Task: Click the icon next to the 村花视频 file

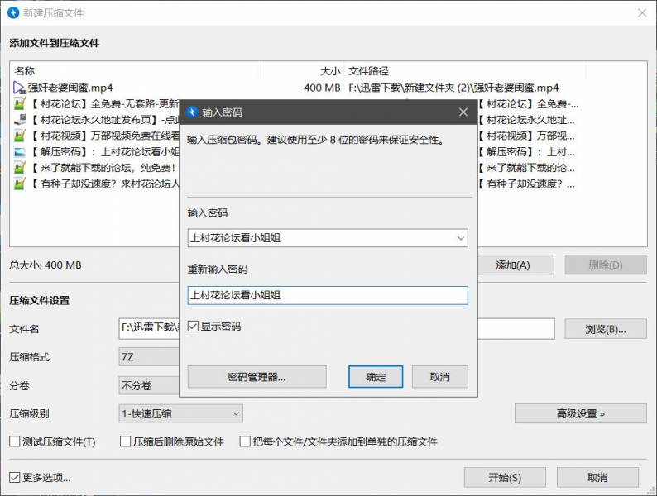Action: pos(20,136)
